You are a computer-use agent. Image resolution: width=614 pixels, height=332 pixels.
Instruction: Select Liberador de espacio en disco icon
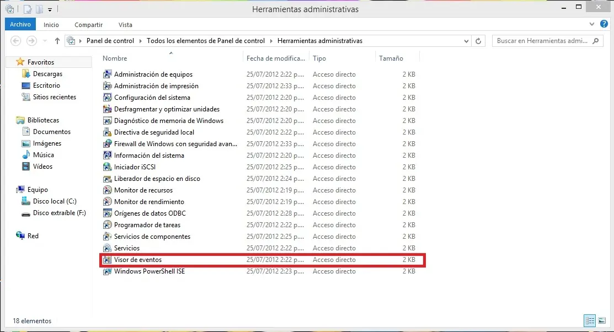pyautogui.click(x=107, y=179)
